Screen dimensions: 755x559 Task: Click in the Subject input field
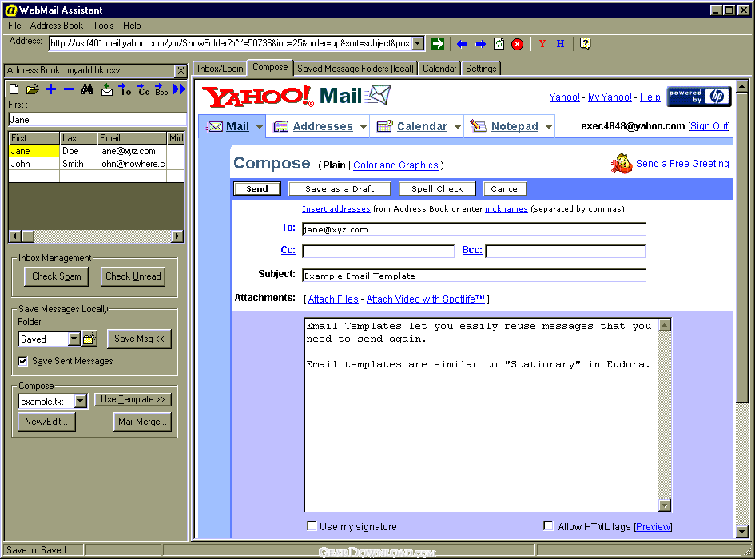coord(474,276)
